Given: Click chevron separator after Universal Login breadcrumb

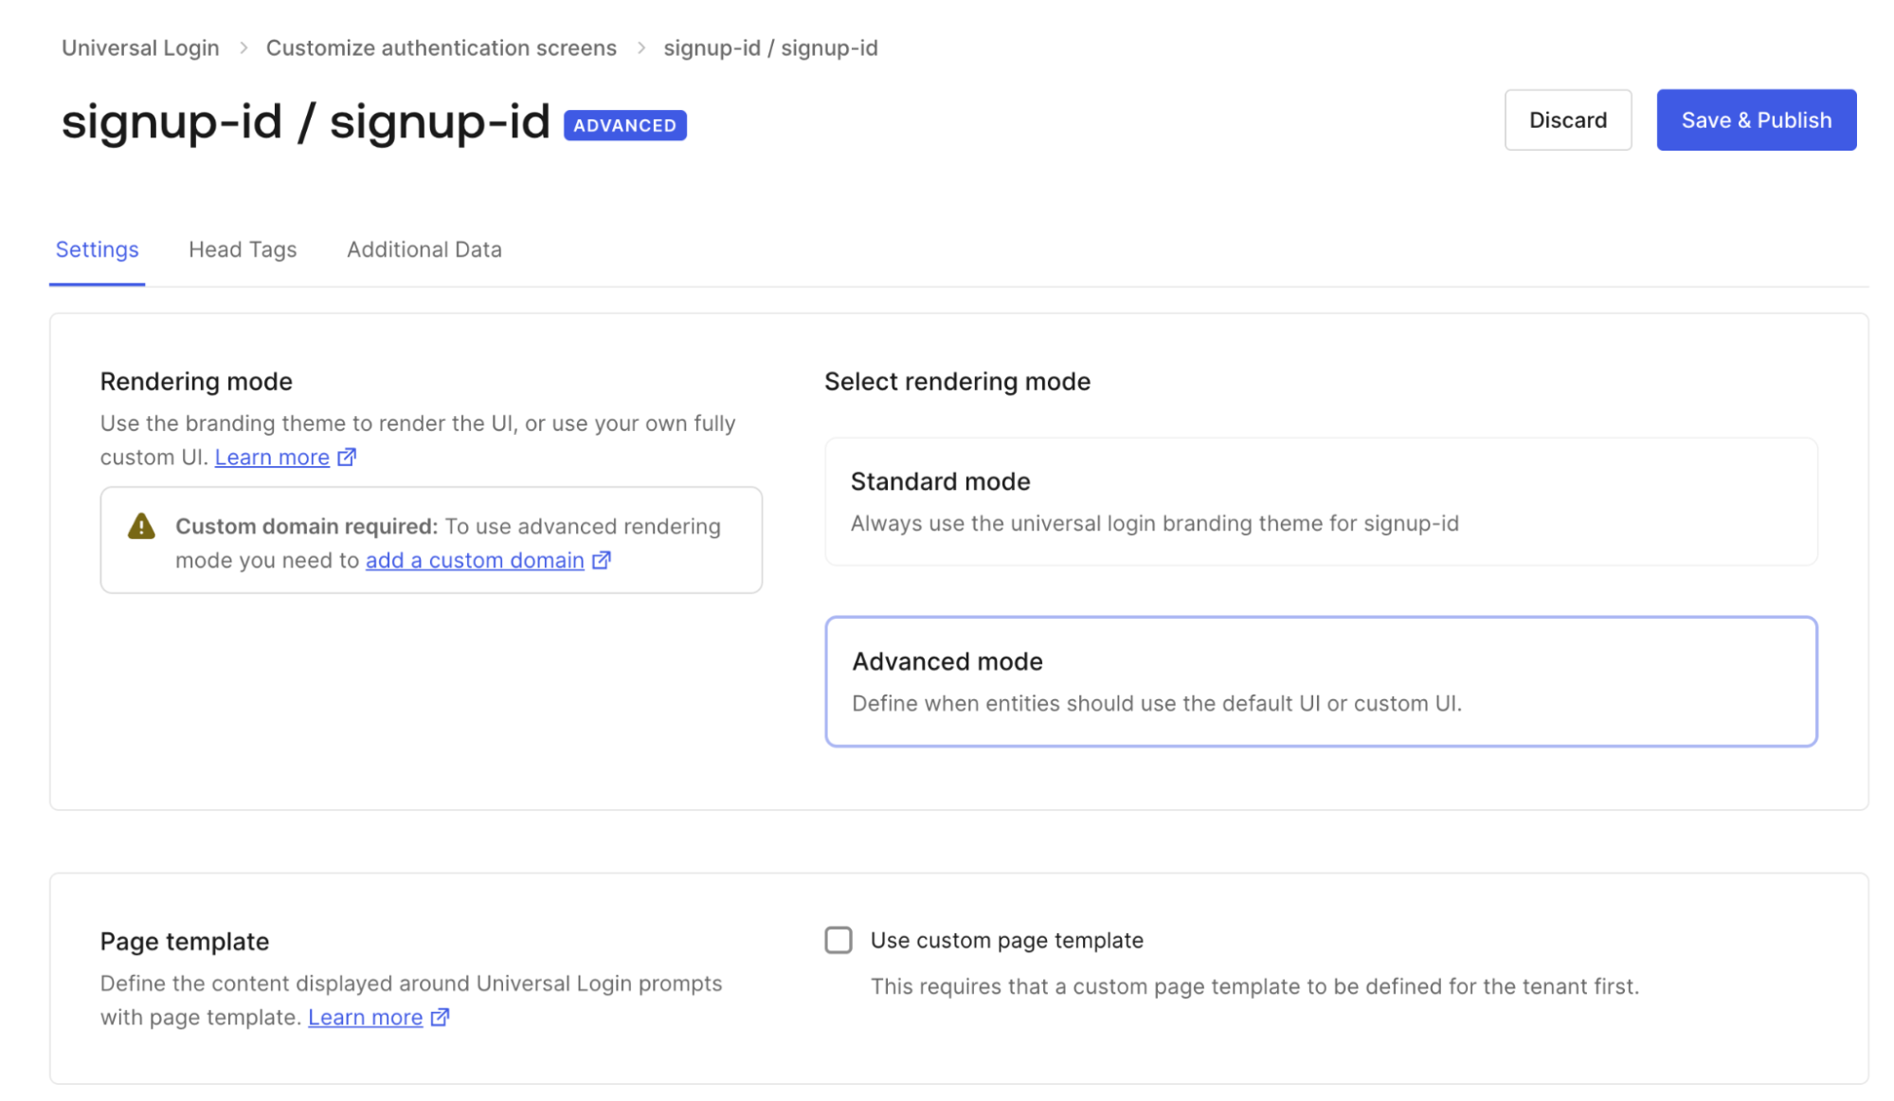Looking at the screenshot, I should pyautogui.click(x=244, y=47).
